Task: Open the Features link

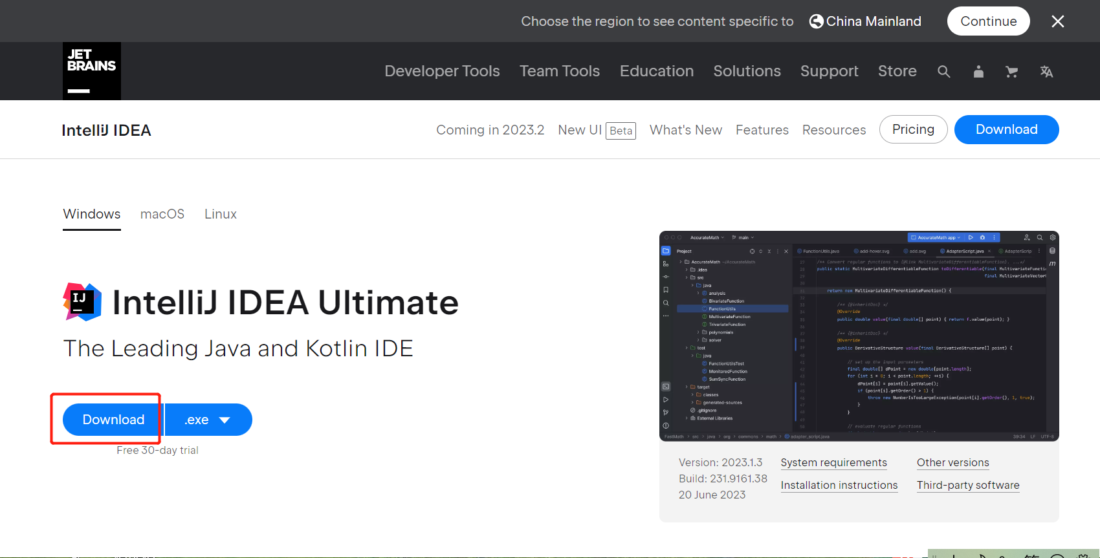Action: tap(762, 130)
